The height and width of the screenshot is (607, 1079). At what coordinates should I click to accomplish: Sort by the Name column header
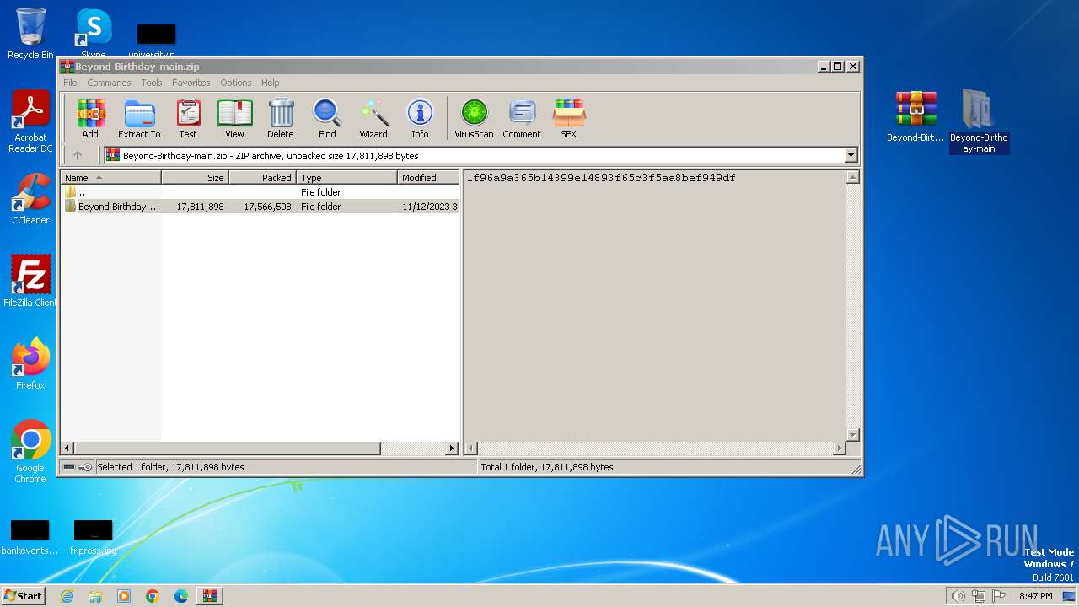point(110,177)
